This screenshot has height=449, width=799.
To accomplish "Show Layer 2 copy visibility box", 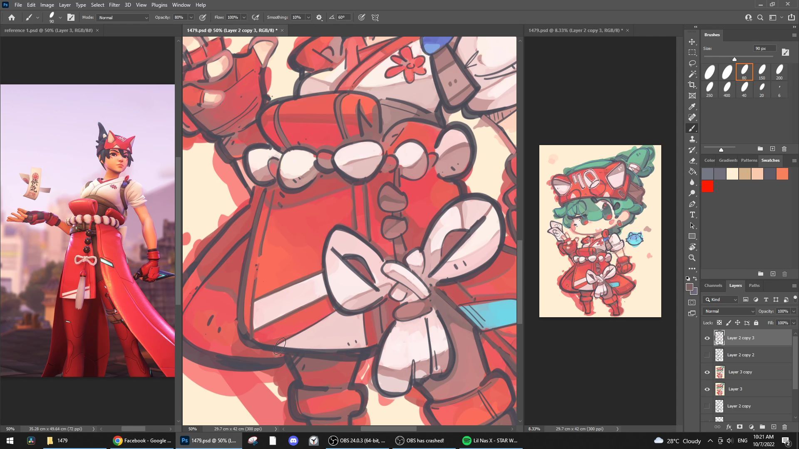I will click(707, 406).
